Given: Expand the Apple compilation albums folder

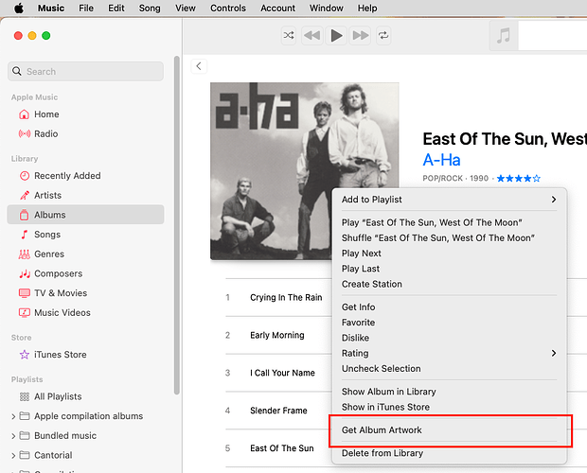Looking at the screenshot, I should click(x=13, y=416).
